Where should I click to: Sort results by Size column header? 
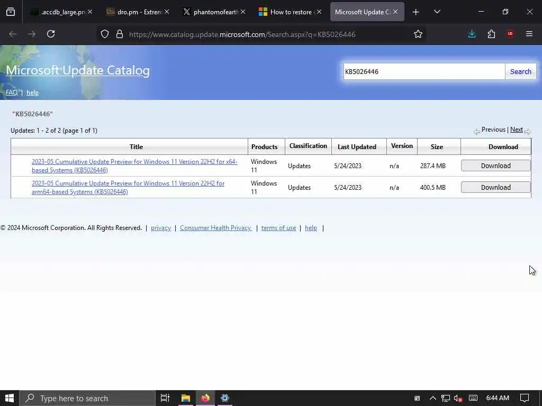pos(437,147)
